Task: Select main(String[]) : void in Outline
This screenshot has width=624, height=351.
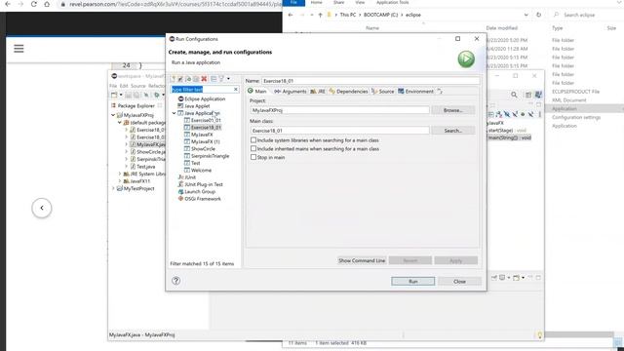Action: [509, 137]
